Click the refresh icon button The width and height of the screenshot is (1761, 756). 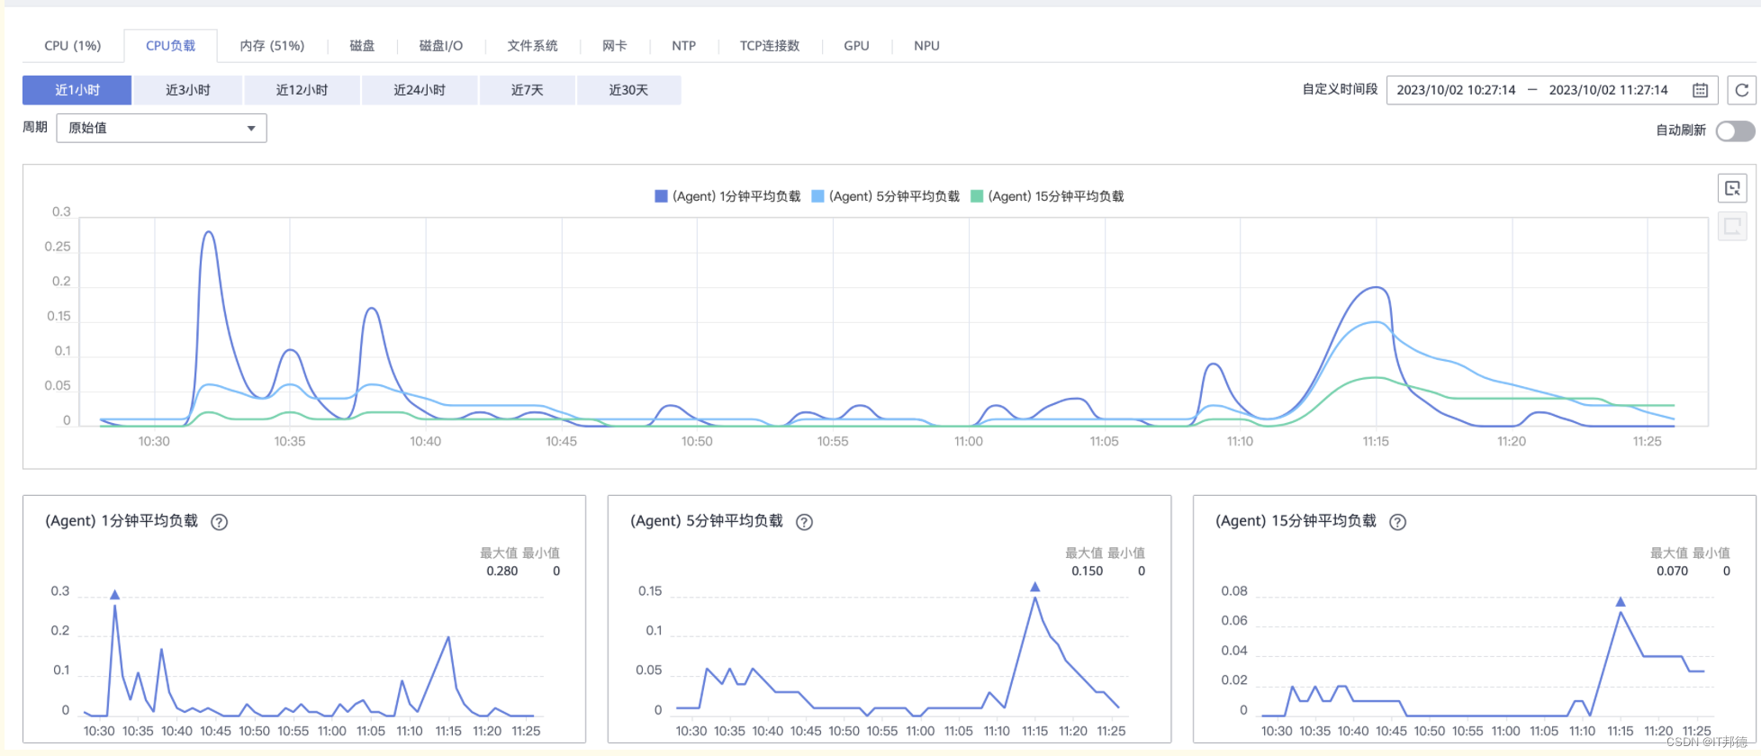[1741, 90]
